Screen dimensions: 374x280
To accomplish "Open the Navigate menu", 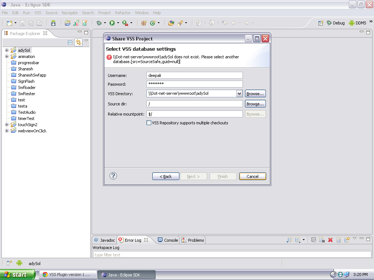I will (69, 13).
